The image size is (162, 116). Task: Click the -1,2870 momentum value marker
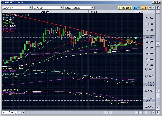coord(149,85)
